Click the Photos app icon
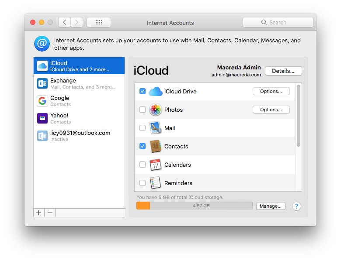 [156, 110]
